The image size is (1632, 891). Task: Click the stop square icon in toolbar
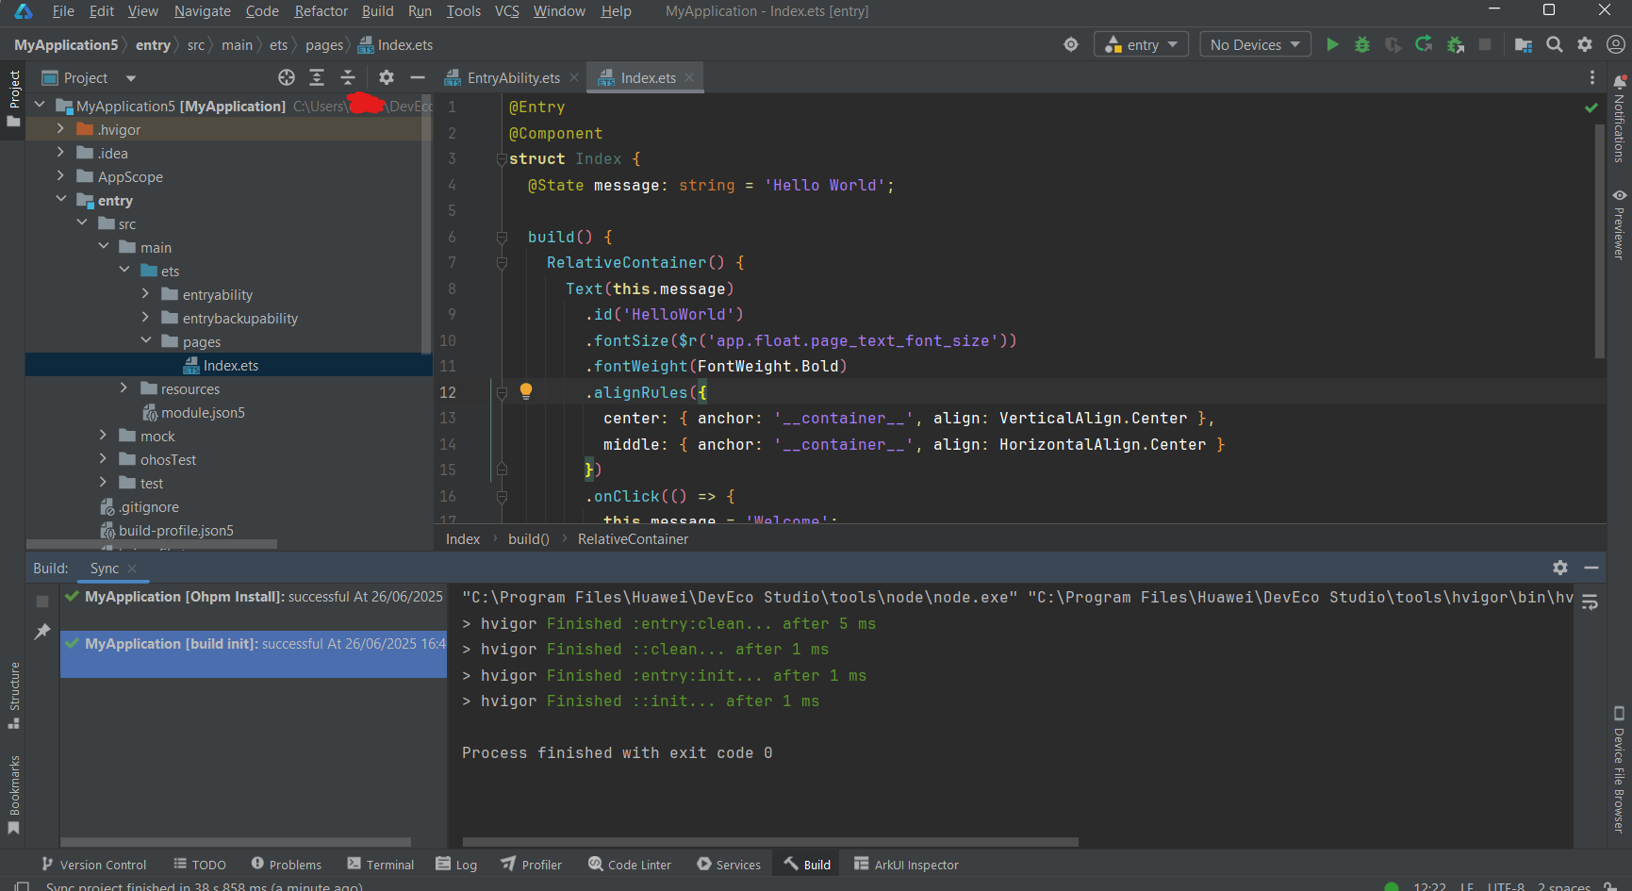(1485, 44)
